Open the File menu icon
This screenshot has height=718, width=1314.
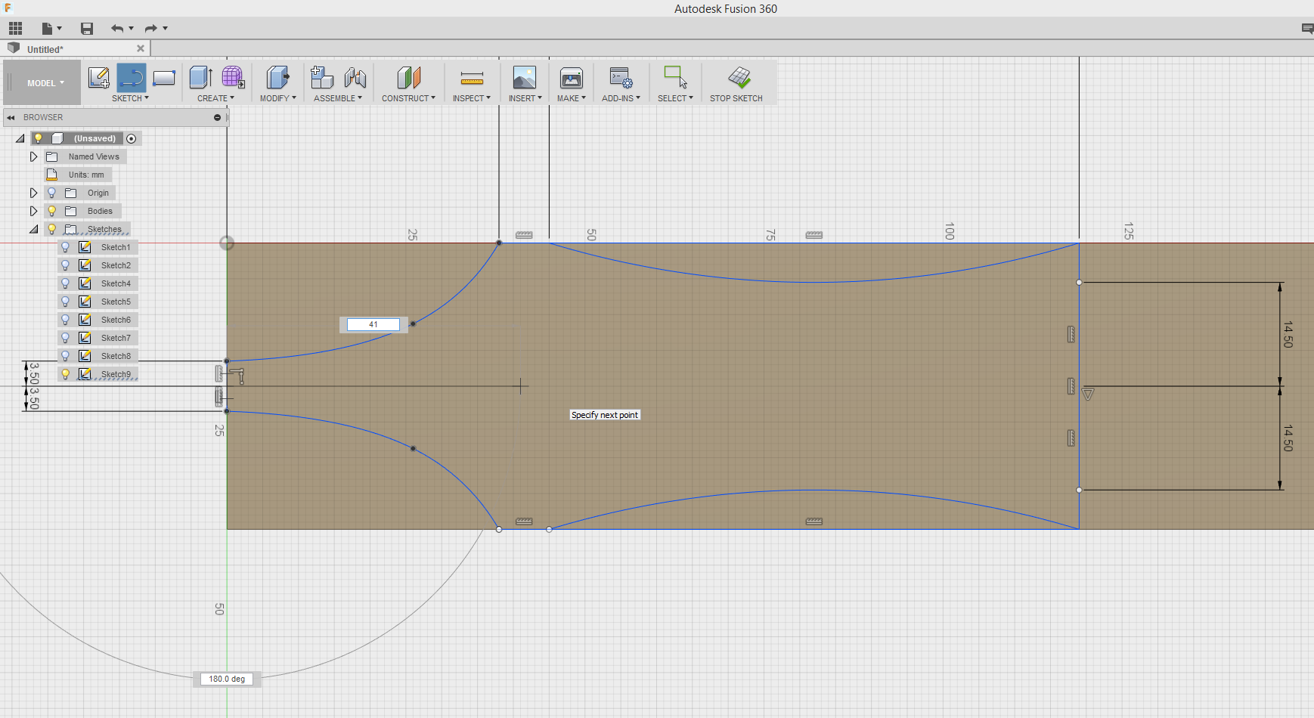48,29
